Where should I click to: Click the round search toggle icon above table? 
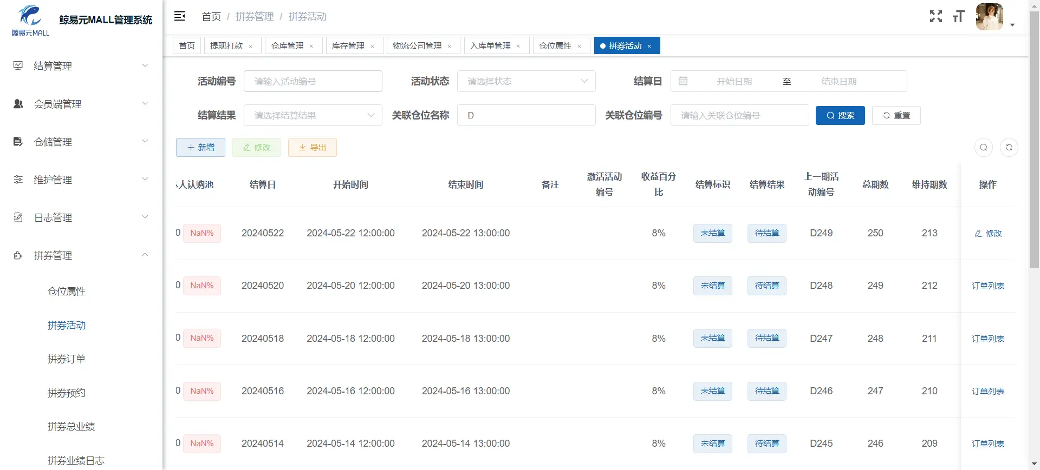984,147
